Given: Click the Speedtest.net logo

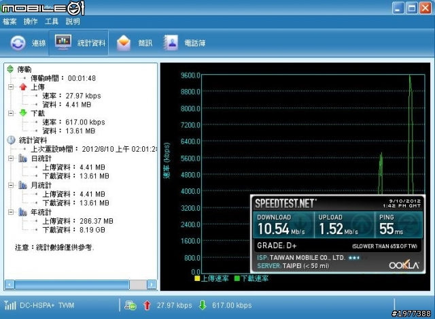Looking at the screenshot, I should 285,203.
